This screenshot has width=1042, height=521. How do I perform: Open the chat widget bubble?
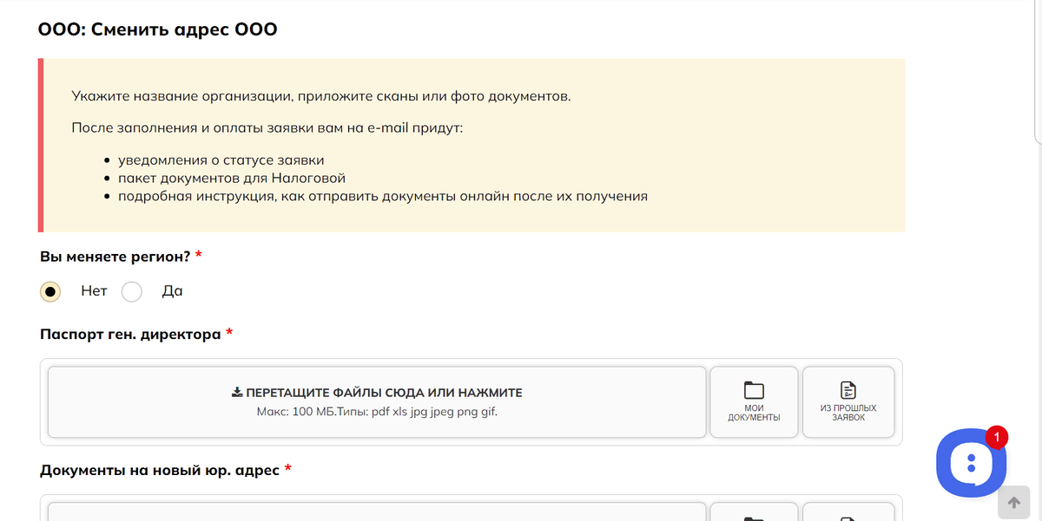(971, 462)
